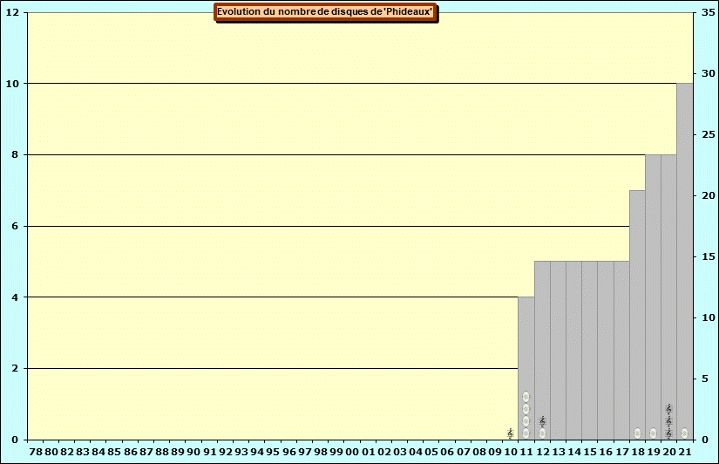
Task: Select the gray bar for year 14
Action: 573,349
